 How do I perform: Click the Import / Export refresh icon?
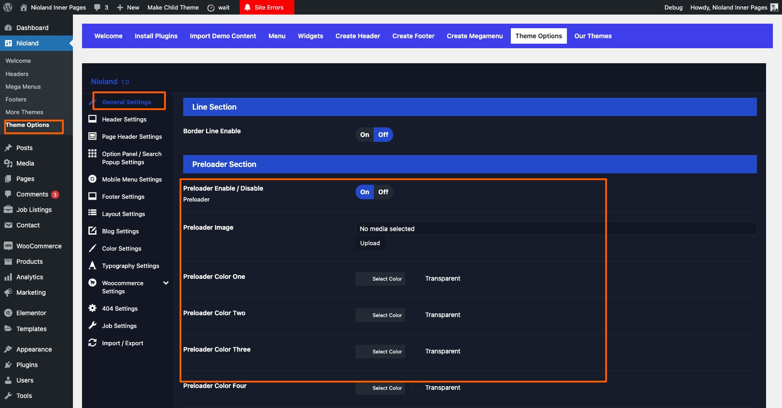(x=93, y=343)
